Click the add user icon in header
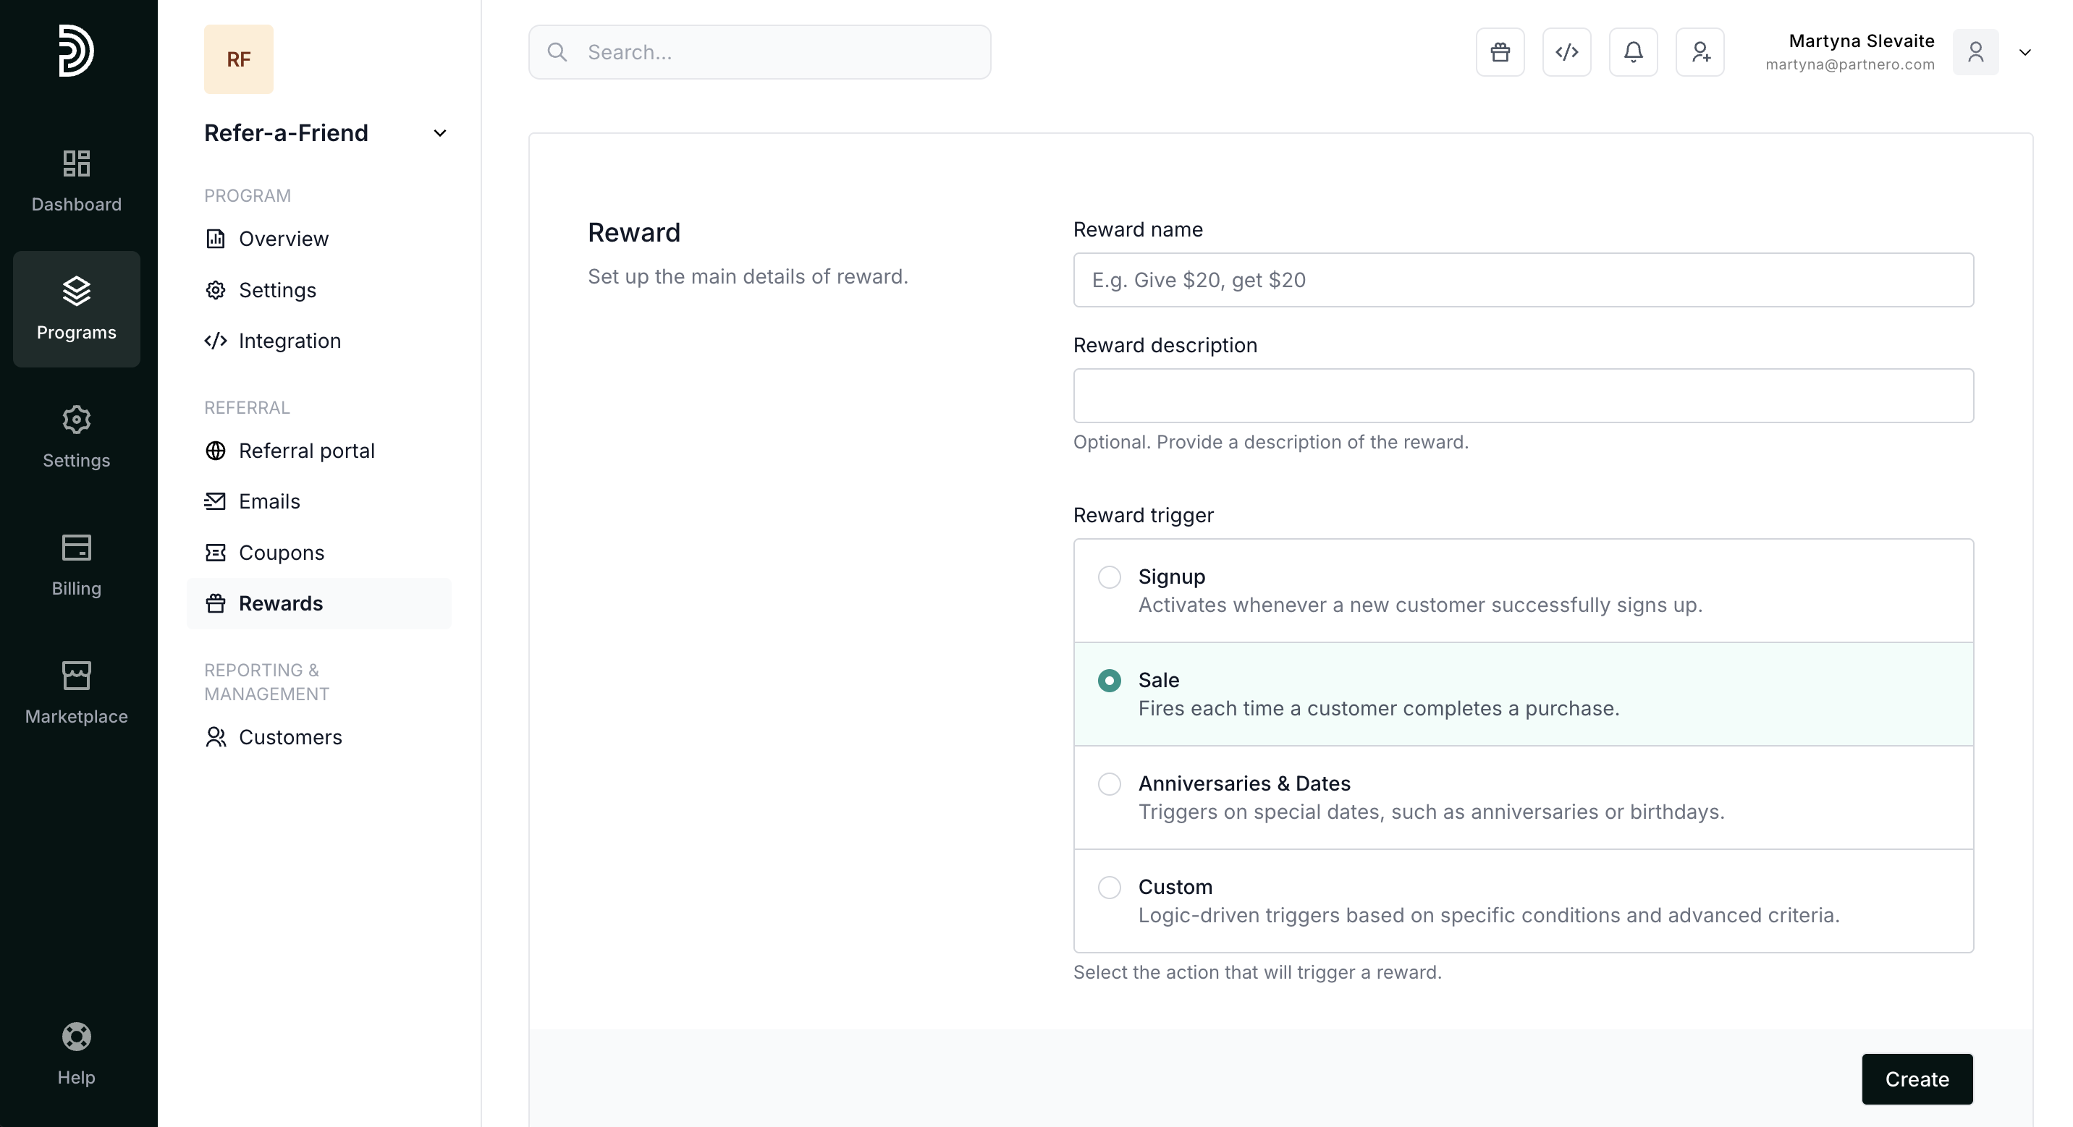This screenshot has height=1127, width=2073. pos(1700,52)
